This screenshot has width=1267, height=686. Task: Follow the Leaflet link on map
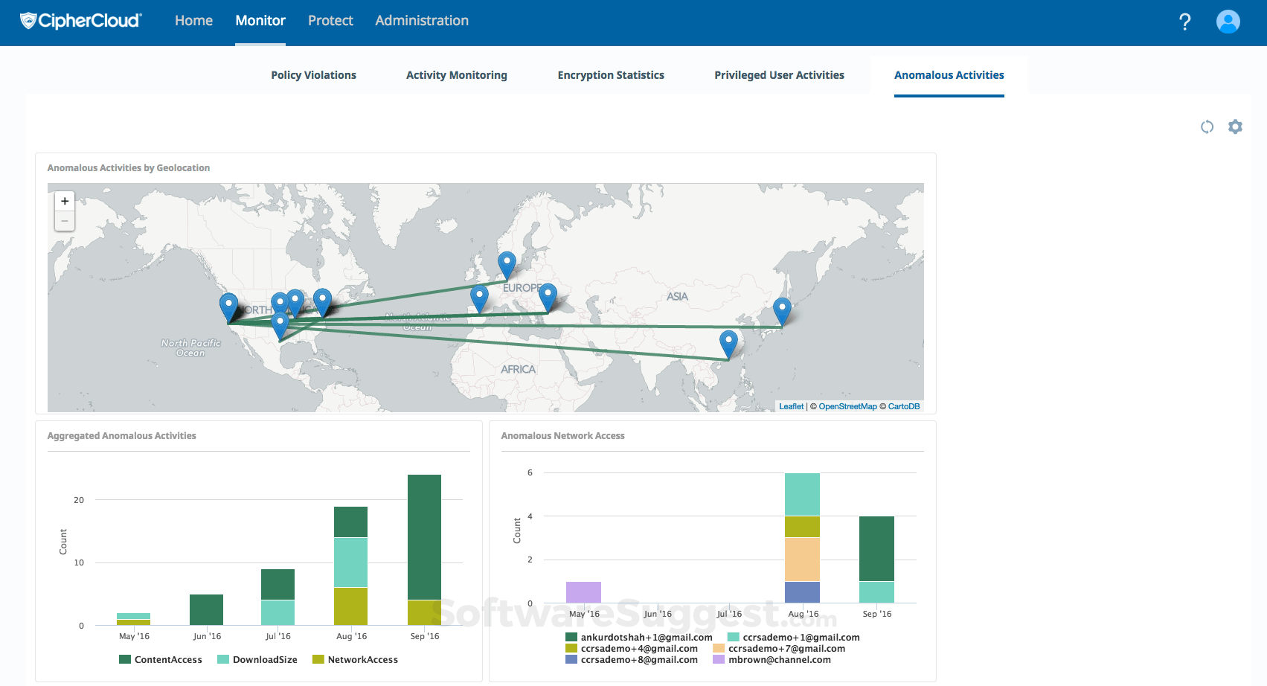(x=791, y=406)
